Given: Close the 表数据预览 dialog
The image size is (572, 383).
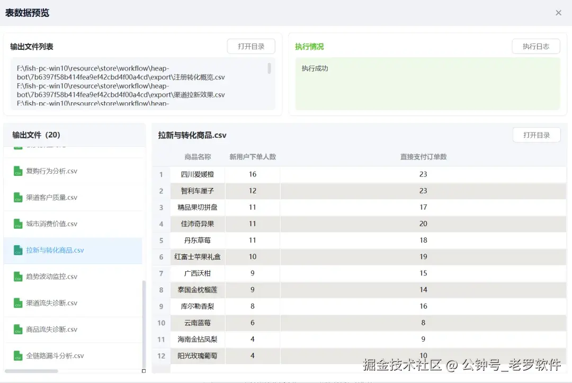Looking at the screenshot, I should point(558,13).
